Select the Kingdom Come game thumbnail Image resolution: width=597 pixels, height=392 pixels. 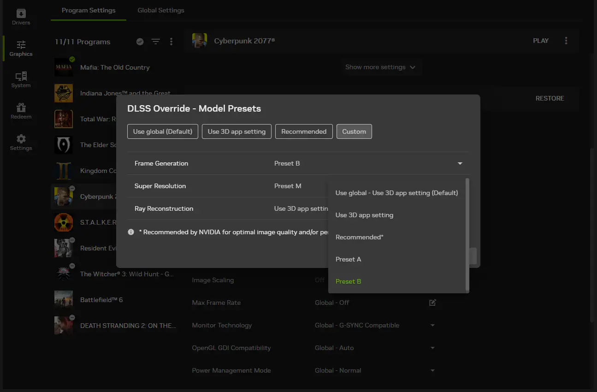coord(64,171)
